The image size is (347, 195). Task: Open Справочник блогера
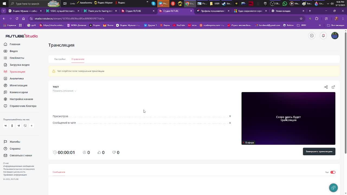23,106
